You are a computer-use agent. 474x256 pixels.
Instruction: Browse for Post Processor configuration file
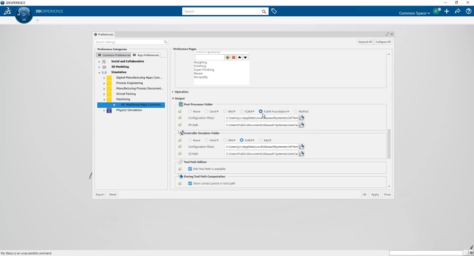301,118
